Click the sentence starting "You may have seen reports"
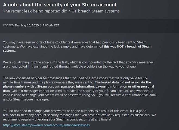 41,42
